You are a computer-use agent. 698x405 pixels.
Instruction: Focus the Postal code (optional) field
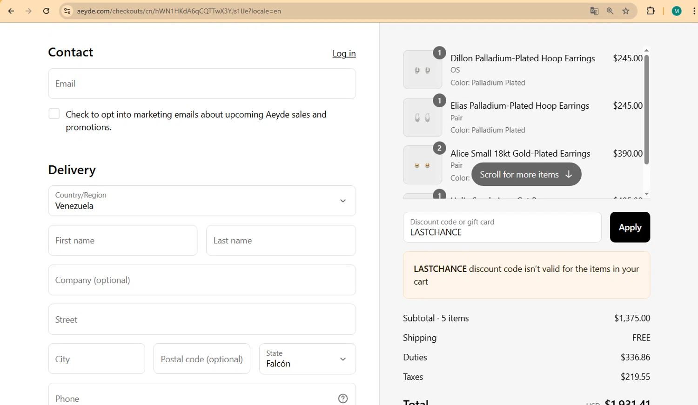coord(202,359)
